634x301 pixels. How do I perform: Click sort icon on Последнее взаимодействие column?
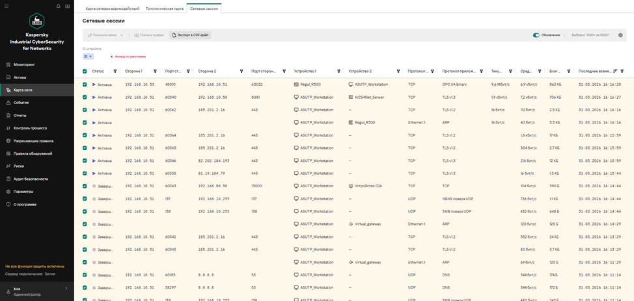tap(615, 72)
